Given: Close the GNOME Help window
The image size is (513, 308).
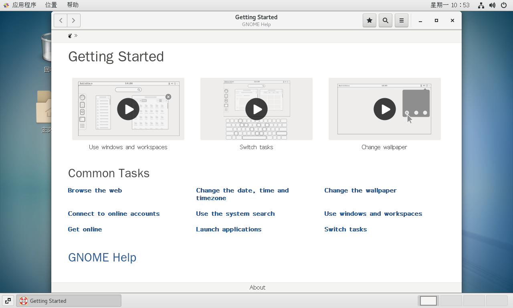Looking at the screenshot, I should pyautogui.click(x=452, y=21).
